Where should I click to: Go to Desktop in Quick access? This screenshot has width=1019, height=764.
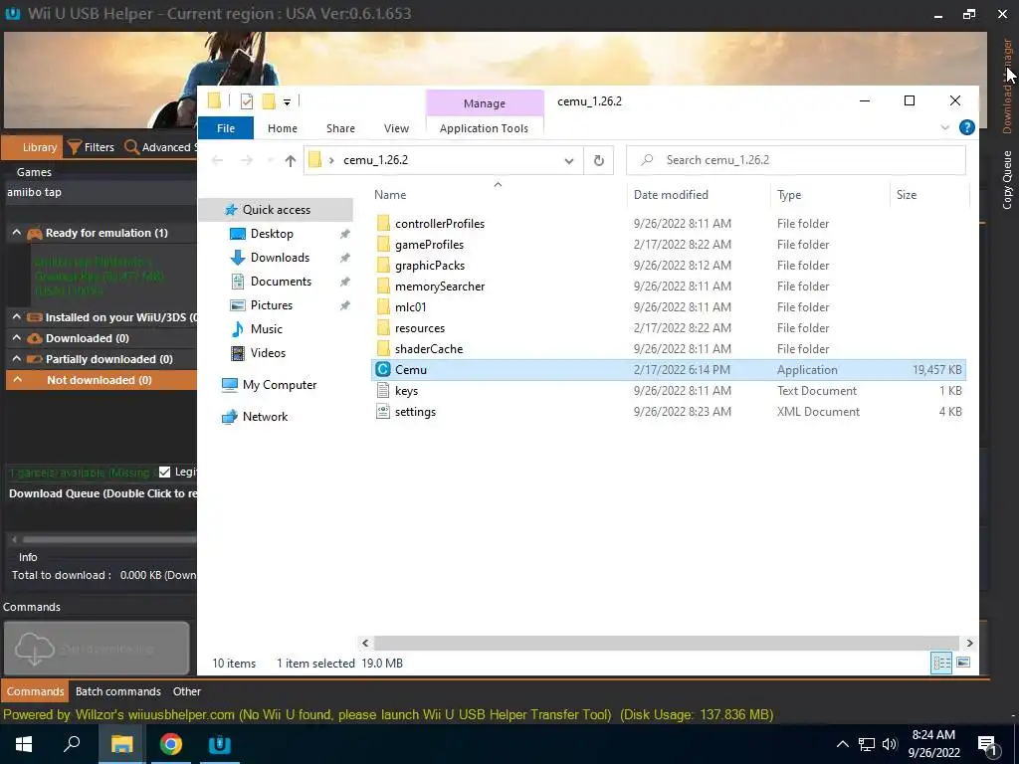pyautogui.click(x=272, y=233)
